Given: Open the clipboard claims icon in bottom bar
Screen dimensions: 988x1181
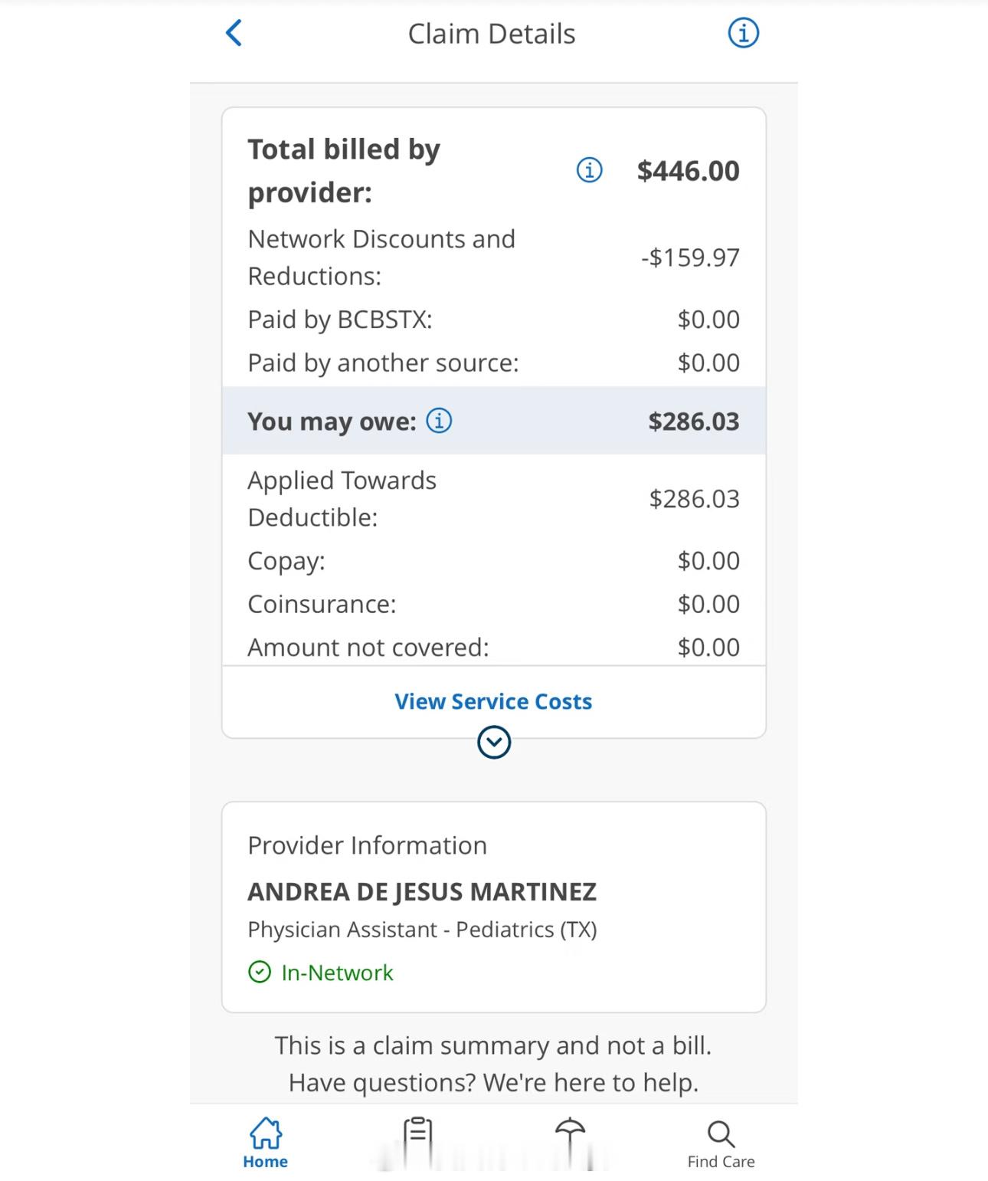Looking at the screenshot, I should pyautogui.click(x=417, y=1135).
